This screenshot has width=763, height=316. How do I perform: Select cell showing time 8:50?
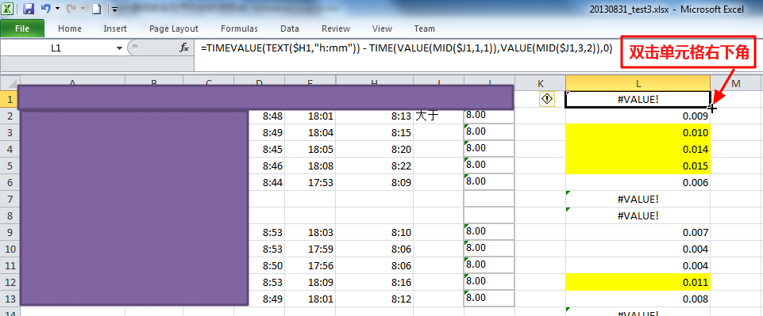point(267,265)
